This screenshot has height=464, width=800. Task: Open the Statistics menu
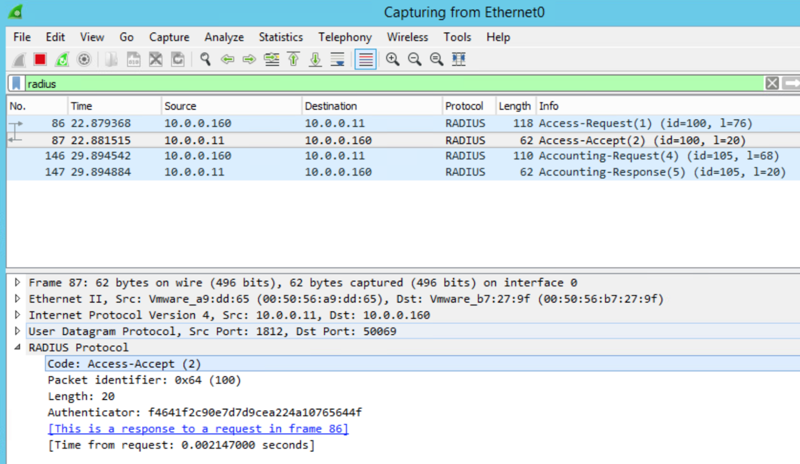pyautogui.click(x=280, y=37)
